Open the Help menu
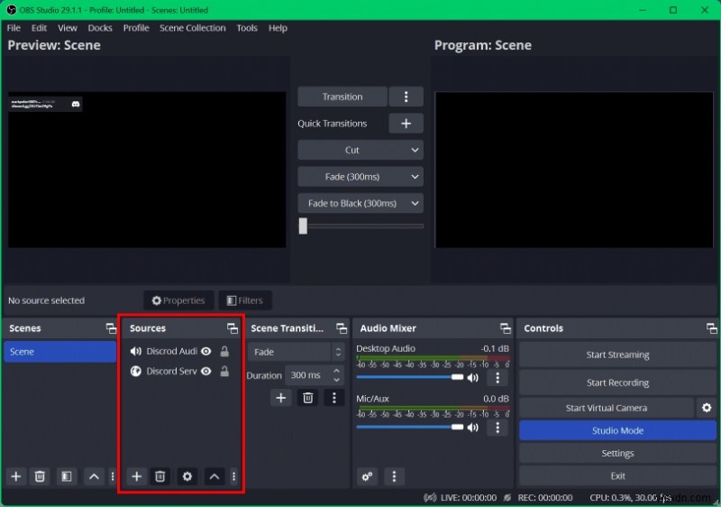 pos(278,28)
